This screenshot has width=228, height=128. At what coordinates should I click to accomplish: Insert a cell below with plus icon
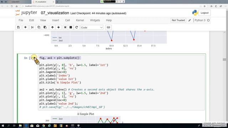coord(25,27)
